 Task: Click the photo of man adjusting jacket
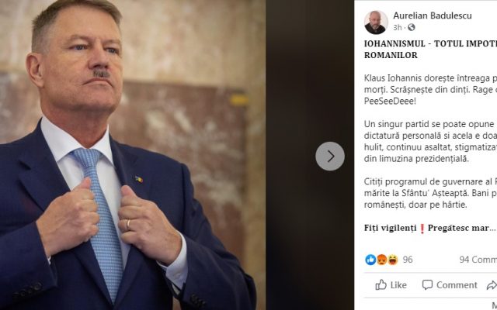pyautogui.click(x=133, y=155)
